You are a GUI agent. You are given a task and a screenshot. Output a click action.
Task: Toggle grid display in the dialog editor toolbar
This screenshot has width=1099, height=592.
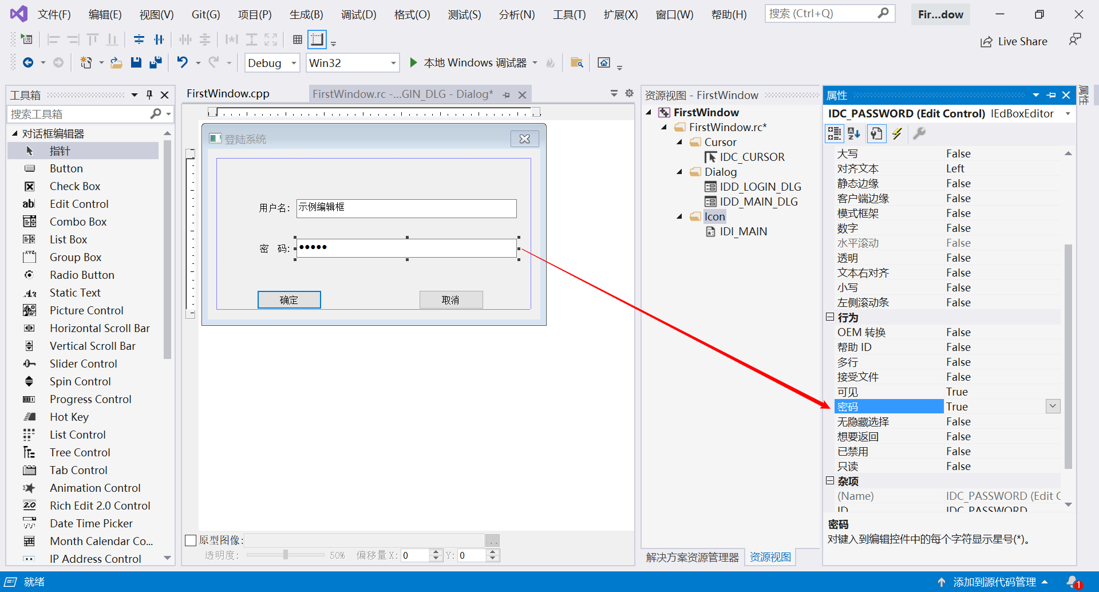297,39
